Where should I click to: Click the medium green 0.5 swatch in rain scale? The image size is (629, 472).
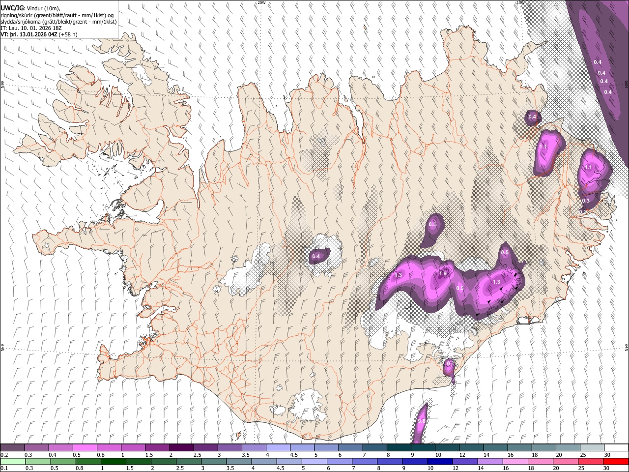point(63,461)
